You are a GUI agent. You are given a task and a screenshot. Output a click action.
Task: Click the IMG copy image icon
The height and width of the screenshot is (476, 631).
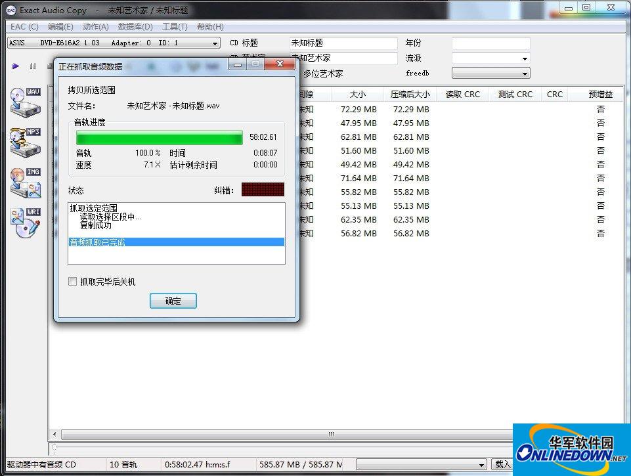pos(26,183)
